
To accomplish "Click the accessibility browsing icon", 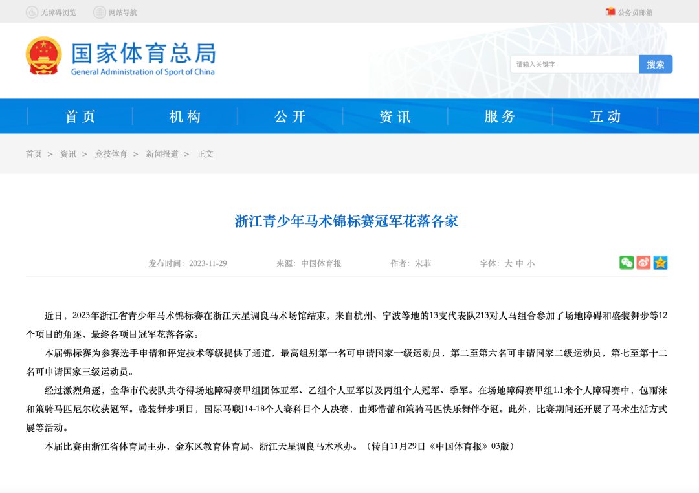I will (32, 12).
